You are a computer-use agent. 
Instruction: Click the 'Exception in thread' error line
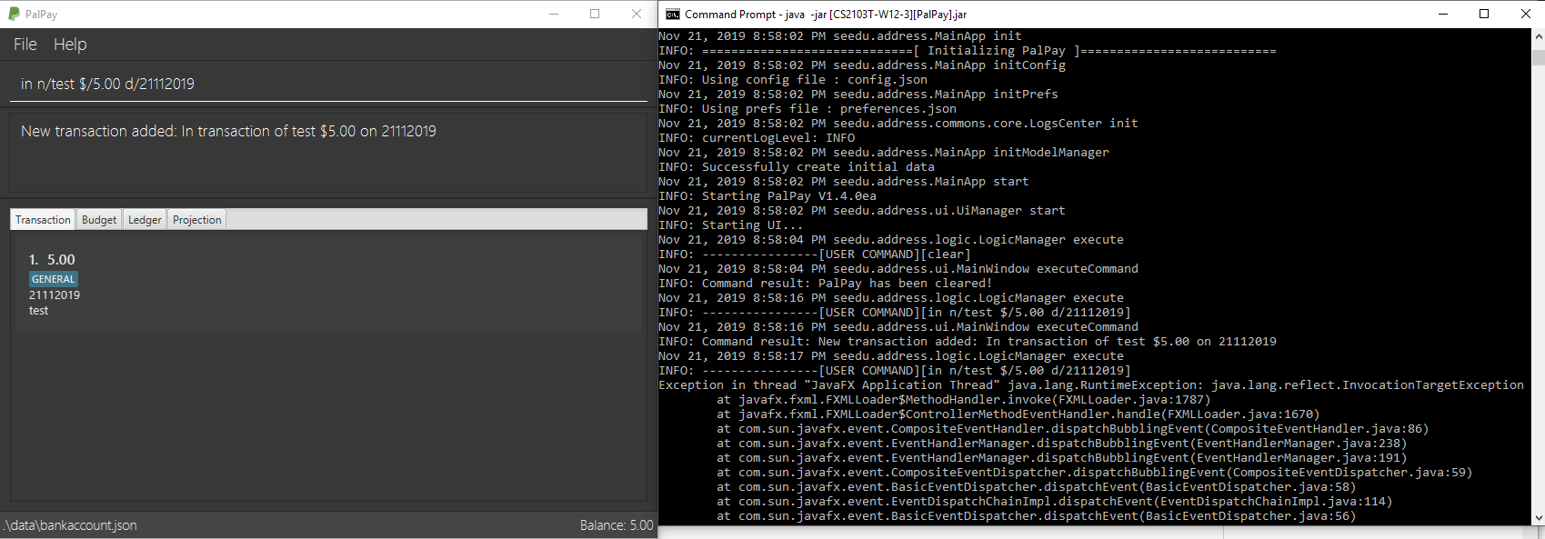coord(1091,385)
